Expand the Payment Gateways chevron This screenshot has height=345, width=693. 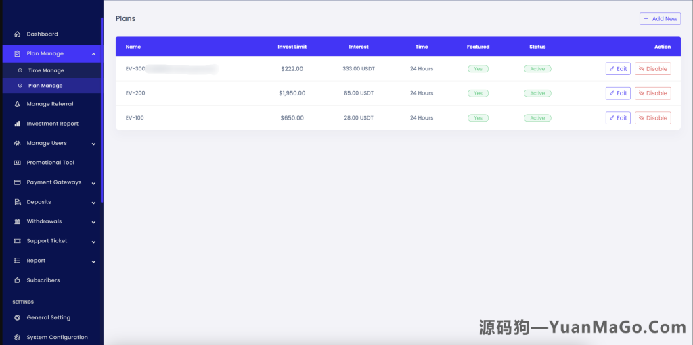[x=93, y=183]
